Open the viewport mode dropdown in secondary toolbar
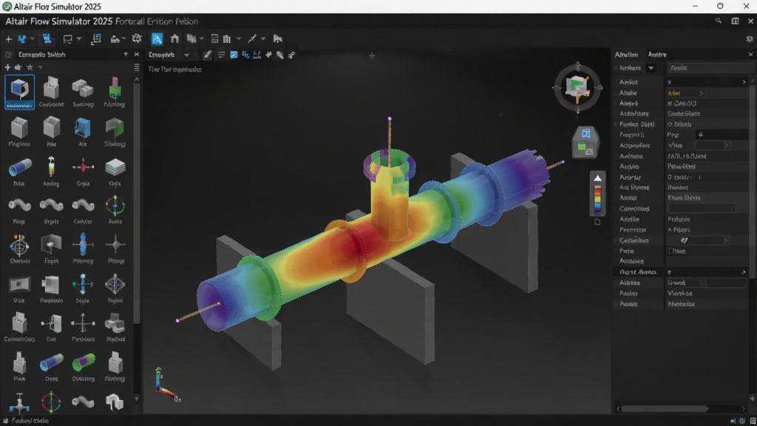The height and width of the screenshot is (426, 757). (186, 55)
